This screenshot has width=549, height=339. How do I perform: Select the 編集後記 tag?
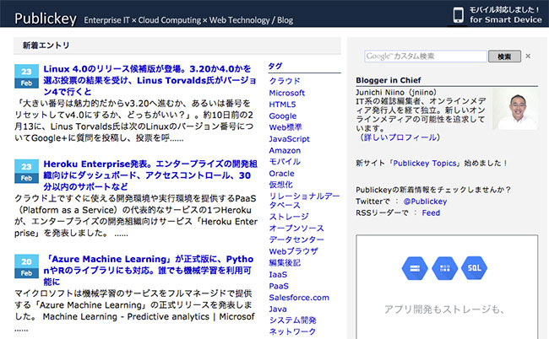(285, 263)
